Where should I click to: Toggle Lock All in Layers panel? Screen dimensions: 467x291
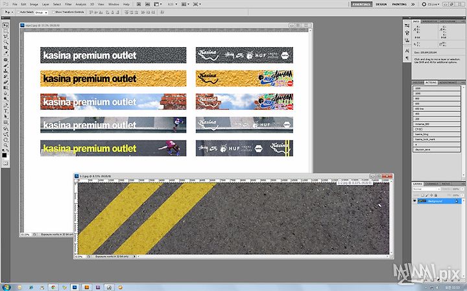[x=436, y=195]
